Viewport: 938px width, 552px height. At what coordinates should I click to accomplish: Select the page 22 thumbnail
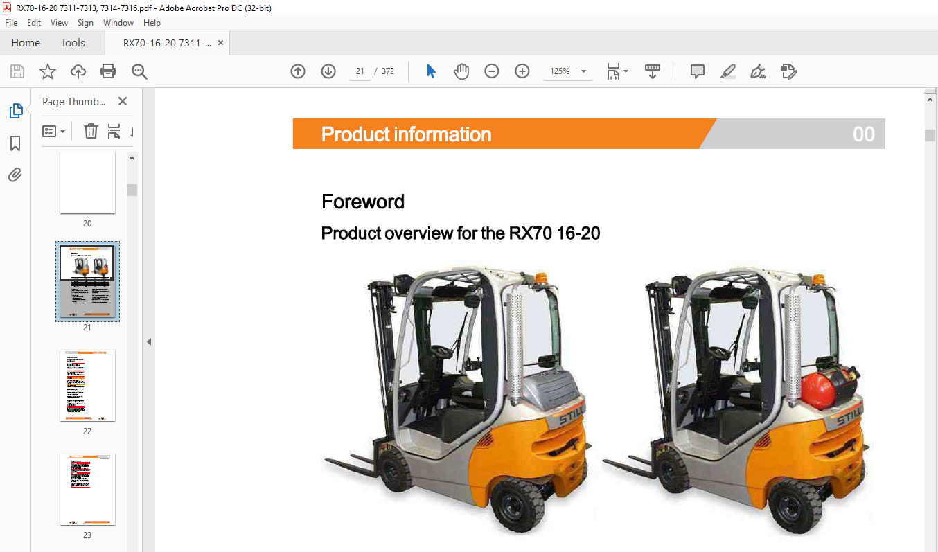pyautogui.click(x=87, y=385)
